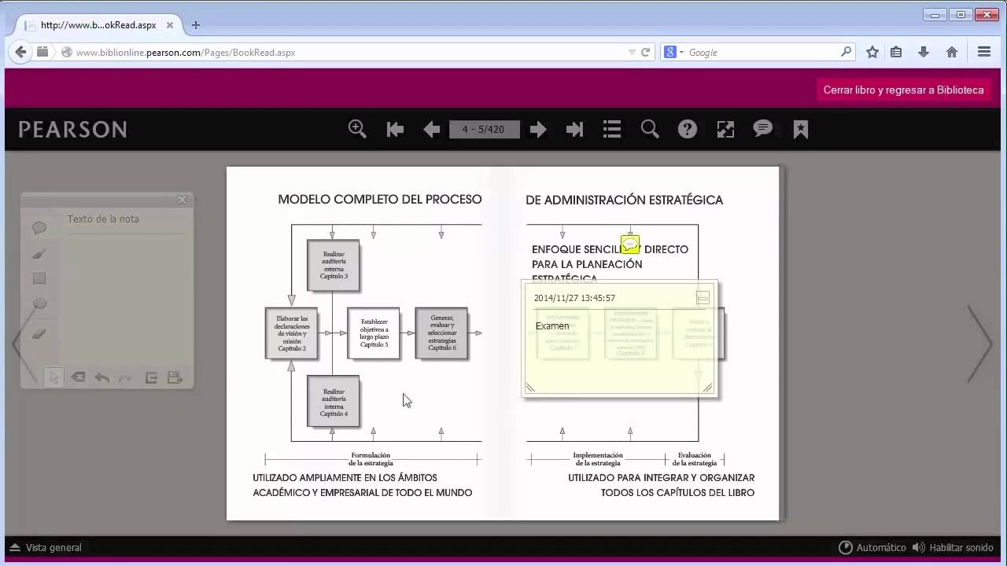Toggle the 'Automático' mode
The width and height of the screenshot is (1007, 566).
tap(872, 547)
